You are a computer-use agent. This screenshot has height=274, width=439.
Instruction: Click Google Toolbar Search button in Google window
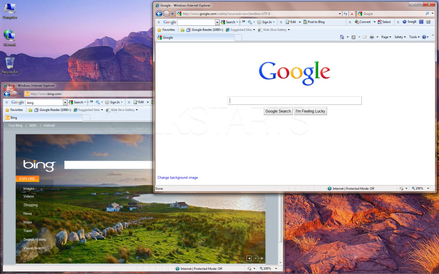point(228,22)
